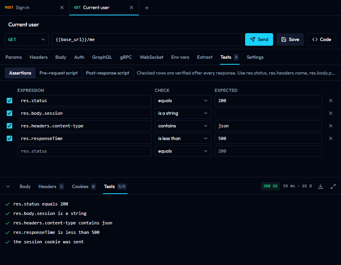Image resolution: width=341 pixels, height=265 pixels.
Task: Show the response Headers tab
Action: 51,187
